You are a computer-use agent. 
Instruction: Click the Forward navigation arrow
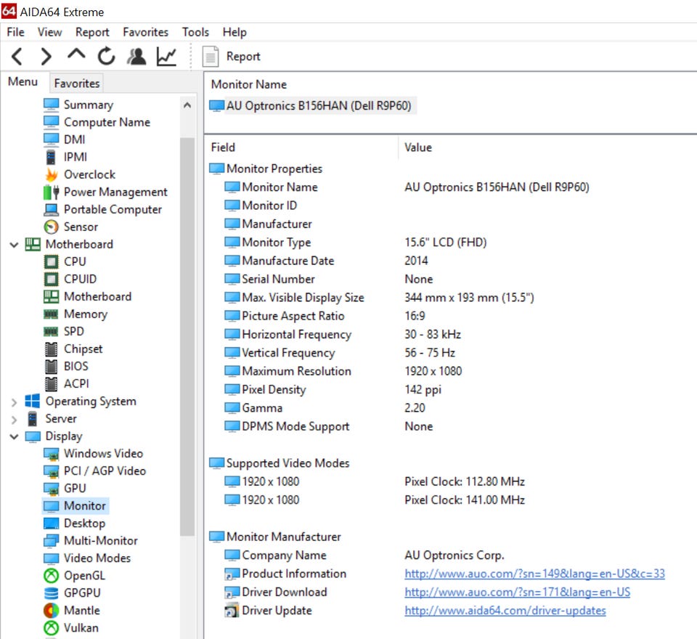coord(46,57)
